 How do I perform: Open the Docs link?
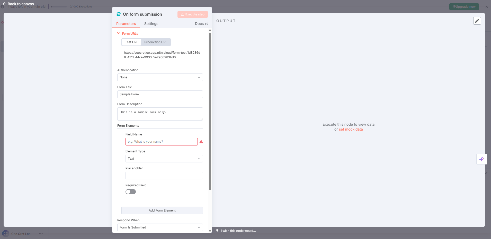click(x=201, y=24)
